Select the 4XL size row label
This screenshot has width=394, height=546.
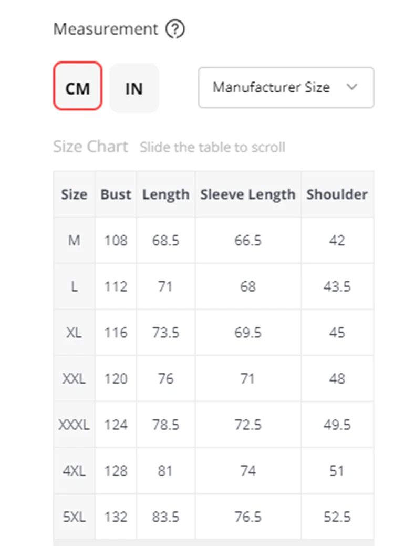74,471
